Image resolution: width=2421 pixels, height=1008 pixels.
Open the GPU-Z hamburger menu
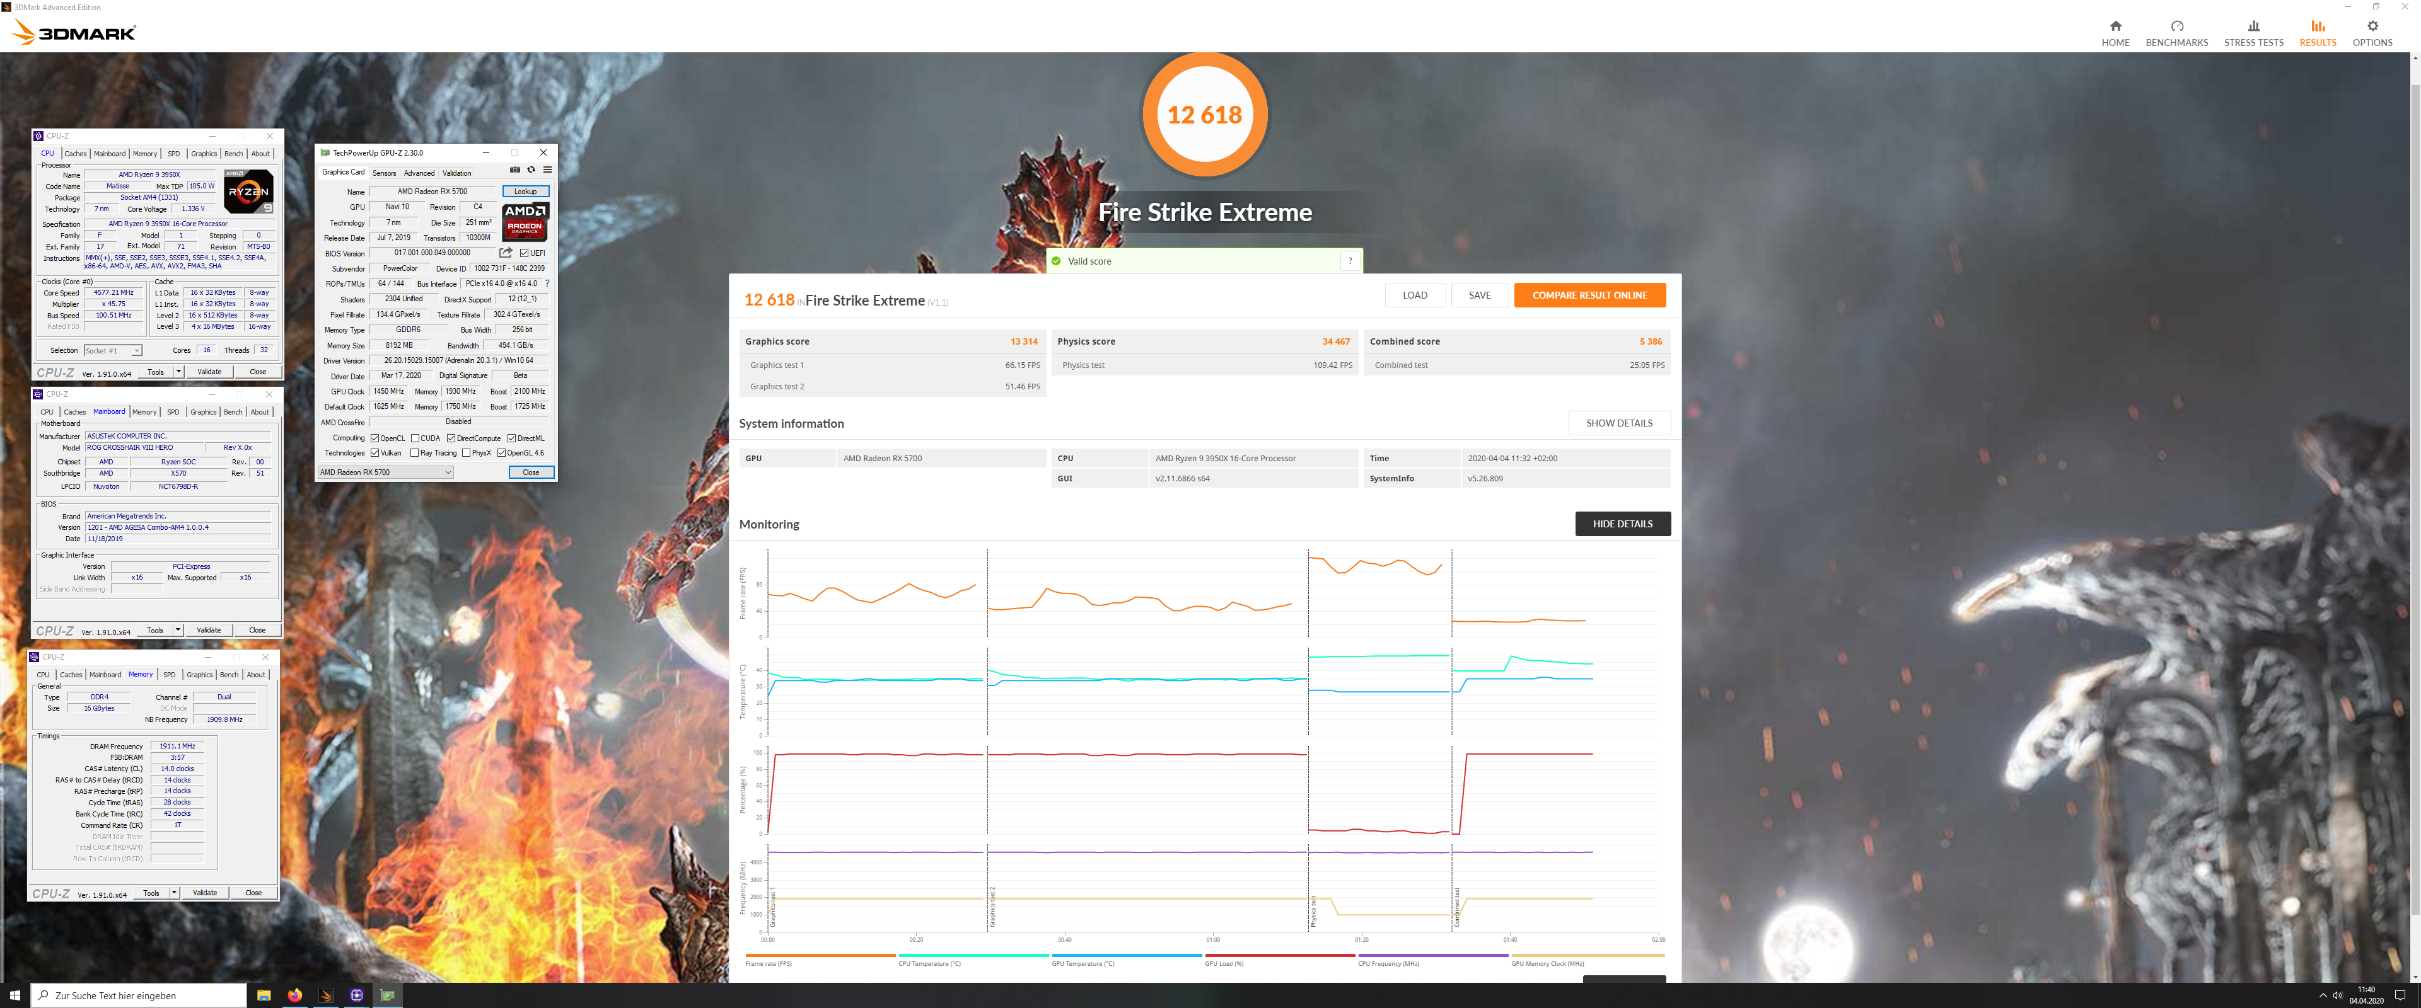[x=547, y=170]
